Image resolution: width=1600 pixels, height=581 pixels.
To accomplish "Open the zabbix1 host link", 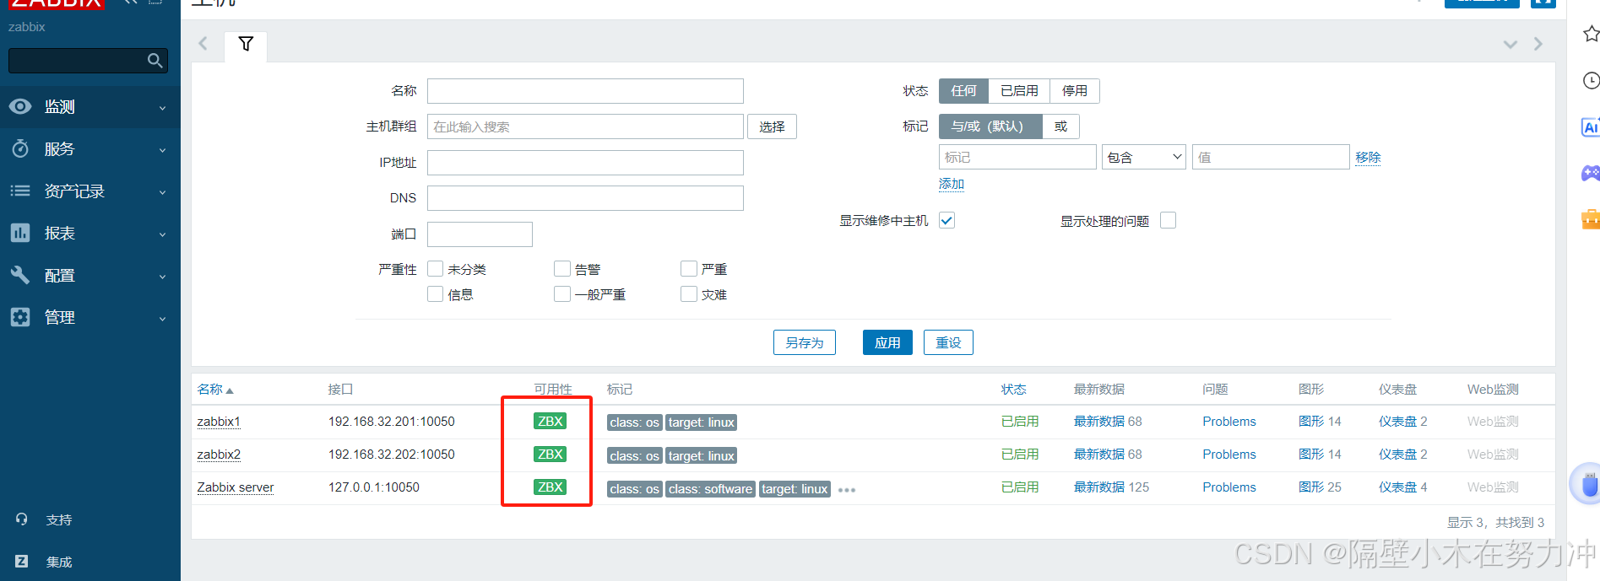I will (219, 422).
